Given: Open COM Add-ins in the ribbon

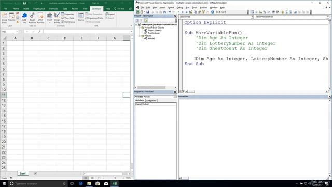Looking at the screenshot, I should pyautogui.click(x=40, y=18).
